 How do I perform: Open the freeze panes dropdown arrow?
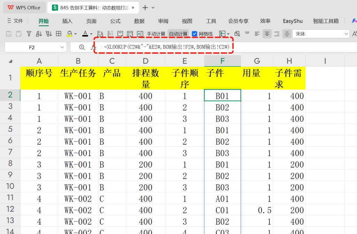(x=228, y=34)
